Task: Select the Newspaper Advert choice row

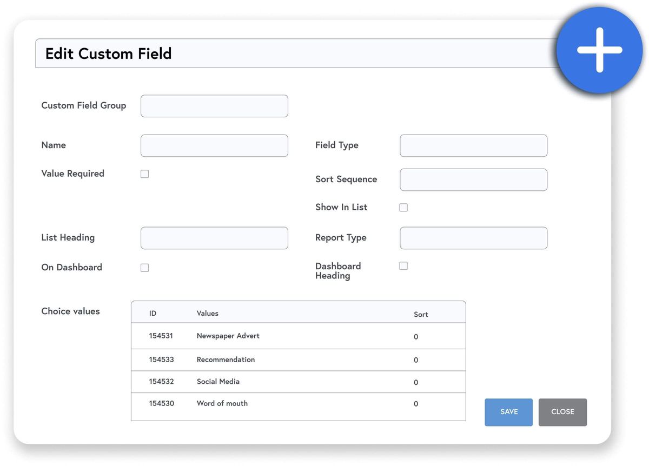Action: tap(228, 336)
